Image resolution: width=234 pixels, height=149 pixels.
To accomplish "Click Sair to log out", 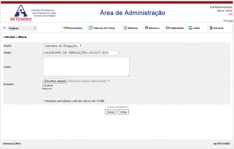I will [x=230, y=14].
